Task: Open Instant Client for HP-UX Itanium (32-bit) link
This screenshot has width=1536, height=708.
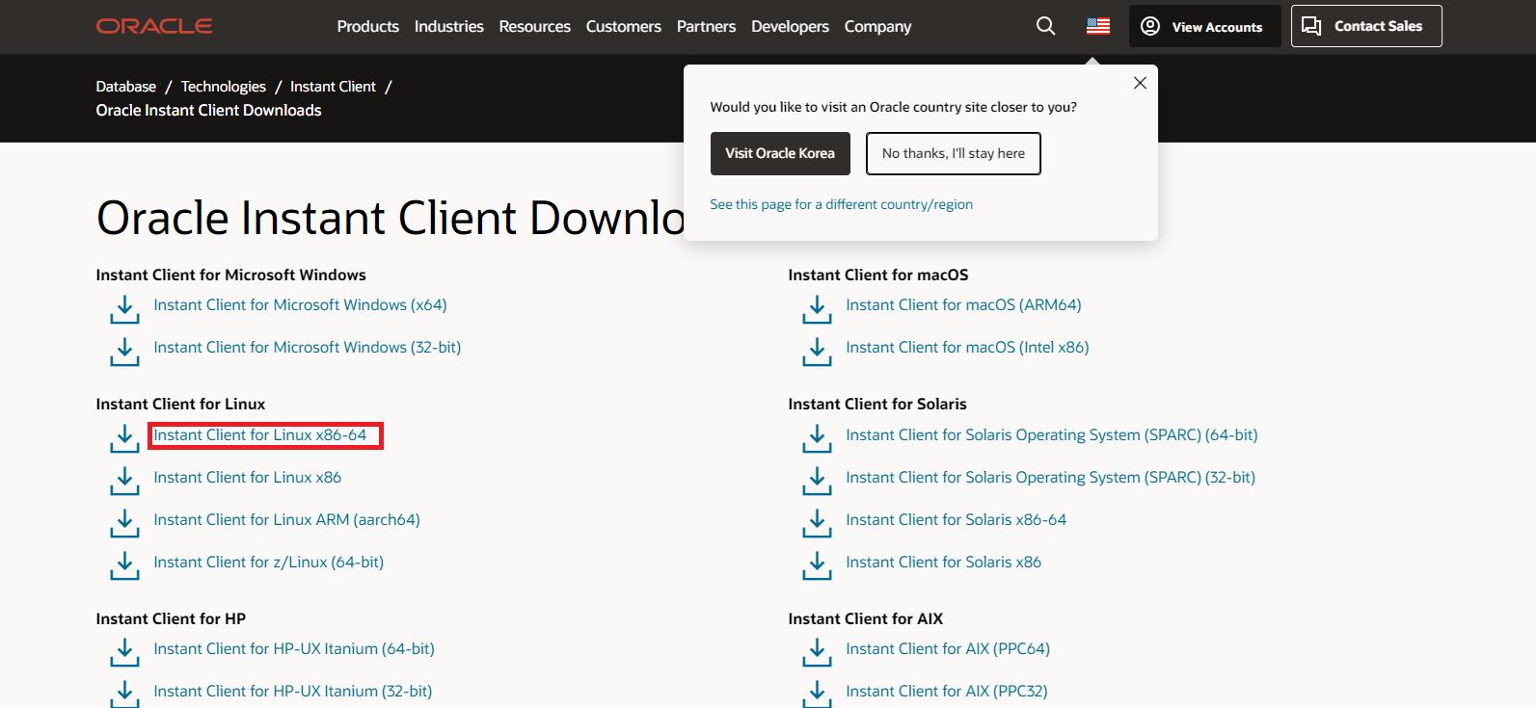Action: [292, 691]
